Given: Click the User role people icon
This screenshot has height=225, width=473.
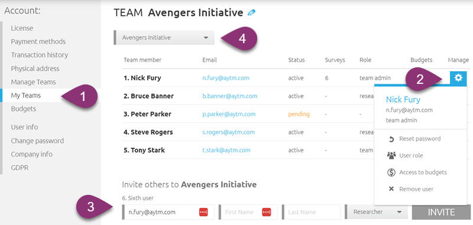Looking at the screenshot, I should pyautogui.click(x=391, y=155).
